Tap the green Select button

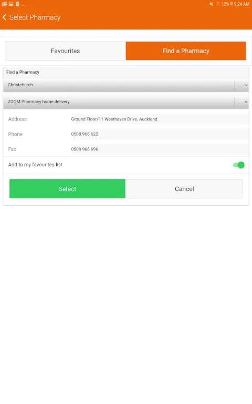[x=67, y=189]
